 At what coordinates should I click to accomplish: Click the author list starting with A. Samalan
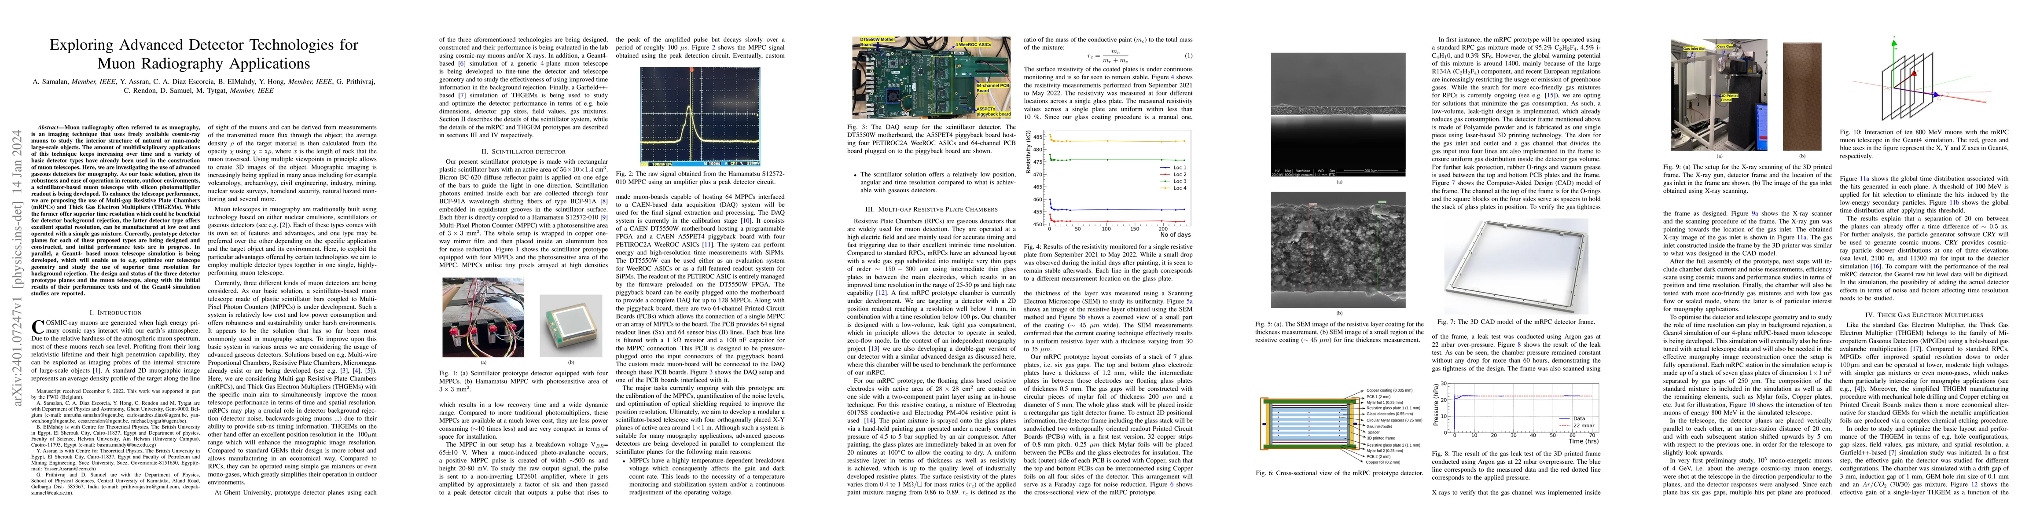(x=203, y=85)
